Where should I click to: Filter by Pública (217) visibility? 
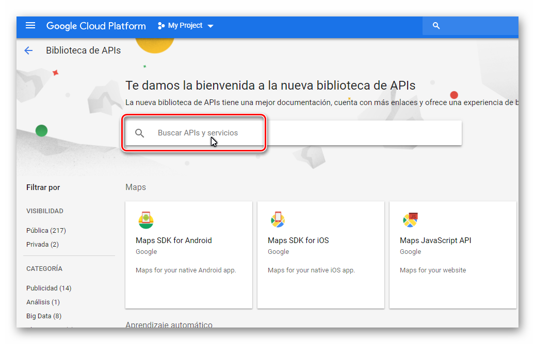[46, 231]
